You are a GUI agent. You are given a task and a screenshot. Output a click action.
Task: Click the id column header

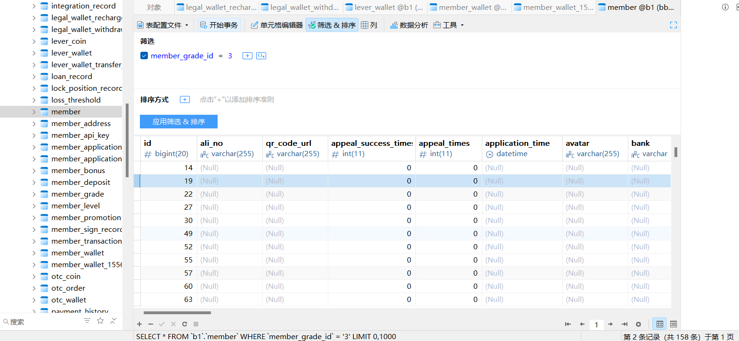(x=169, y=148)
